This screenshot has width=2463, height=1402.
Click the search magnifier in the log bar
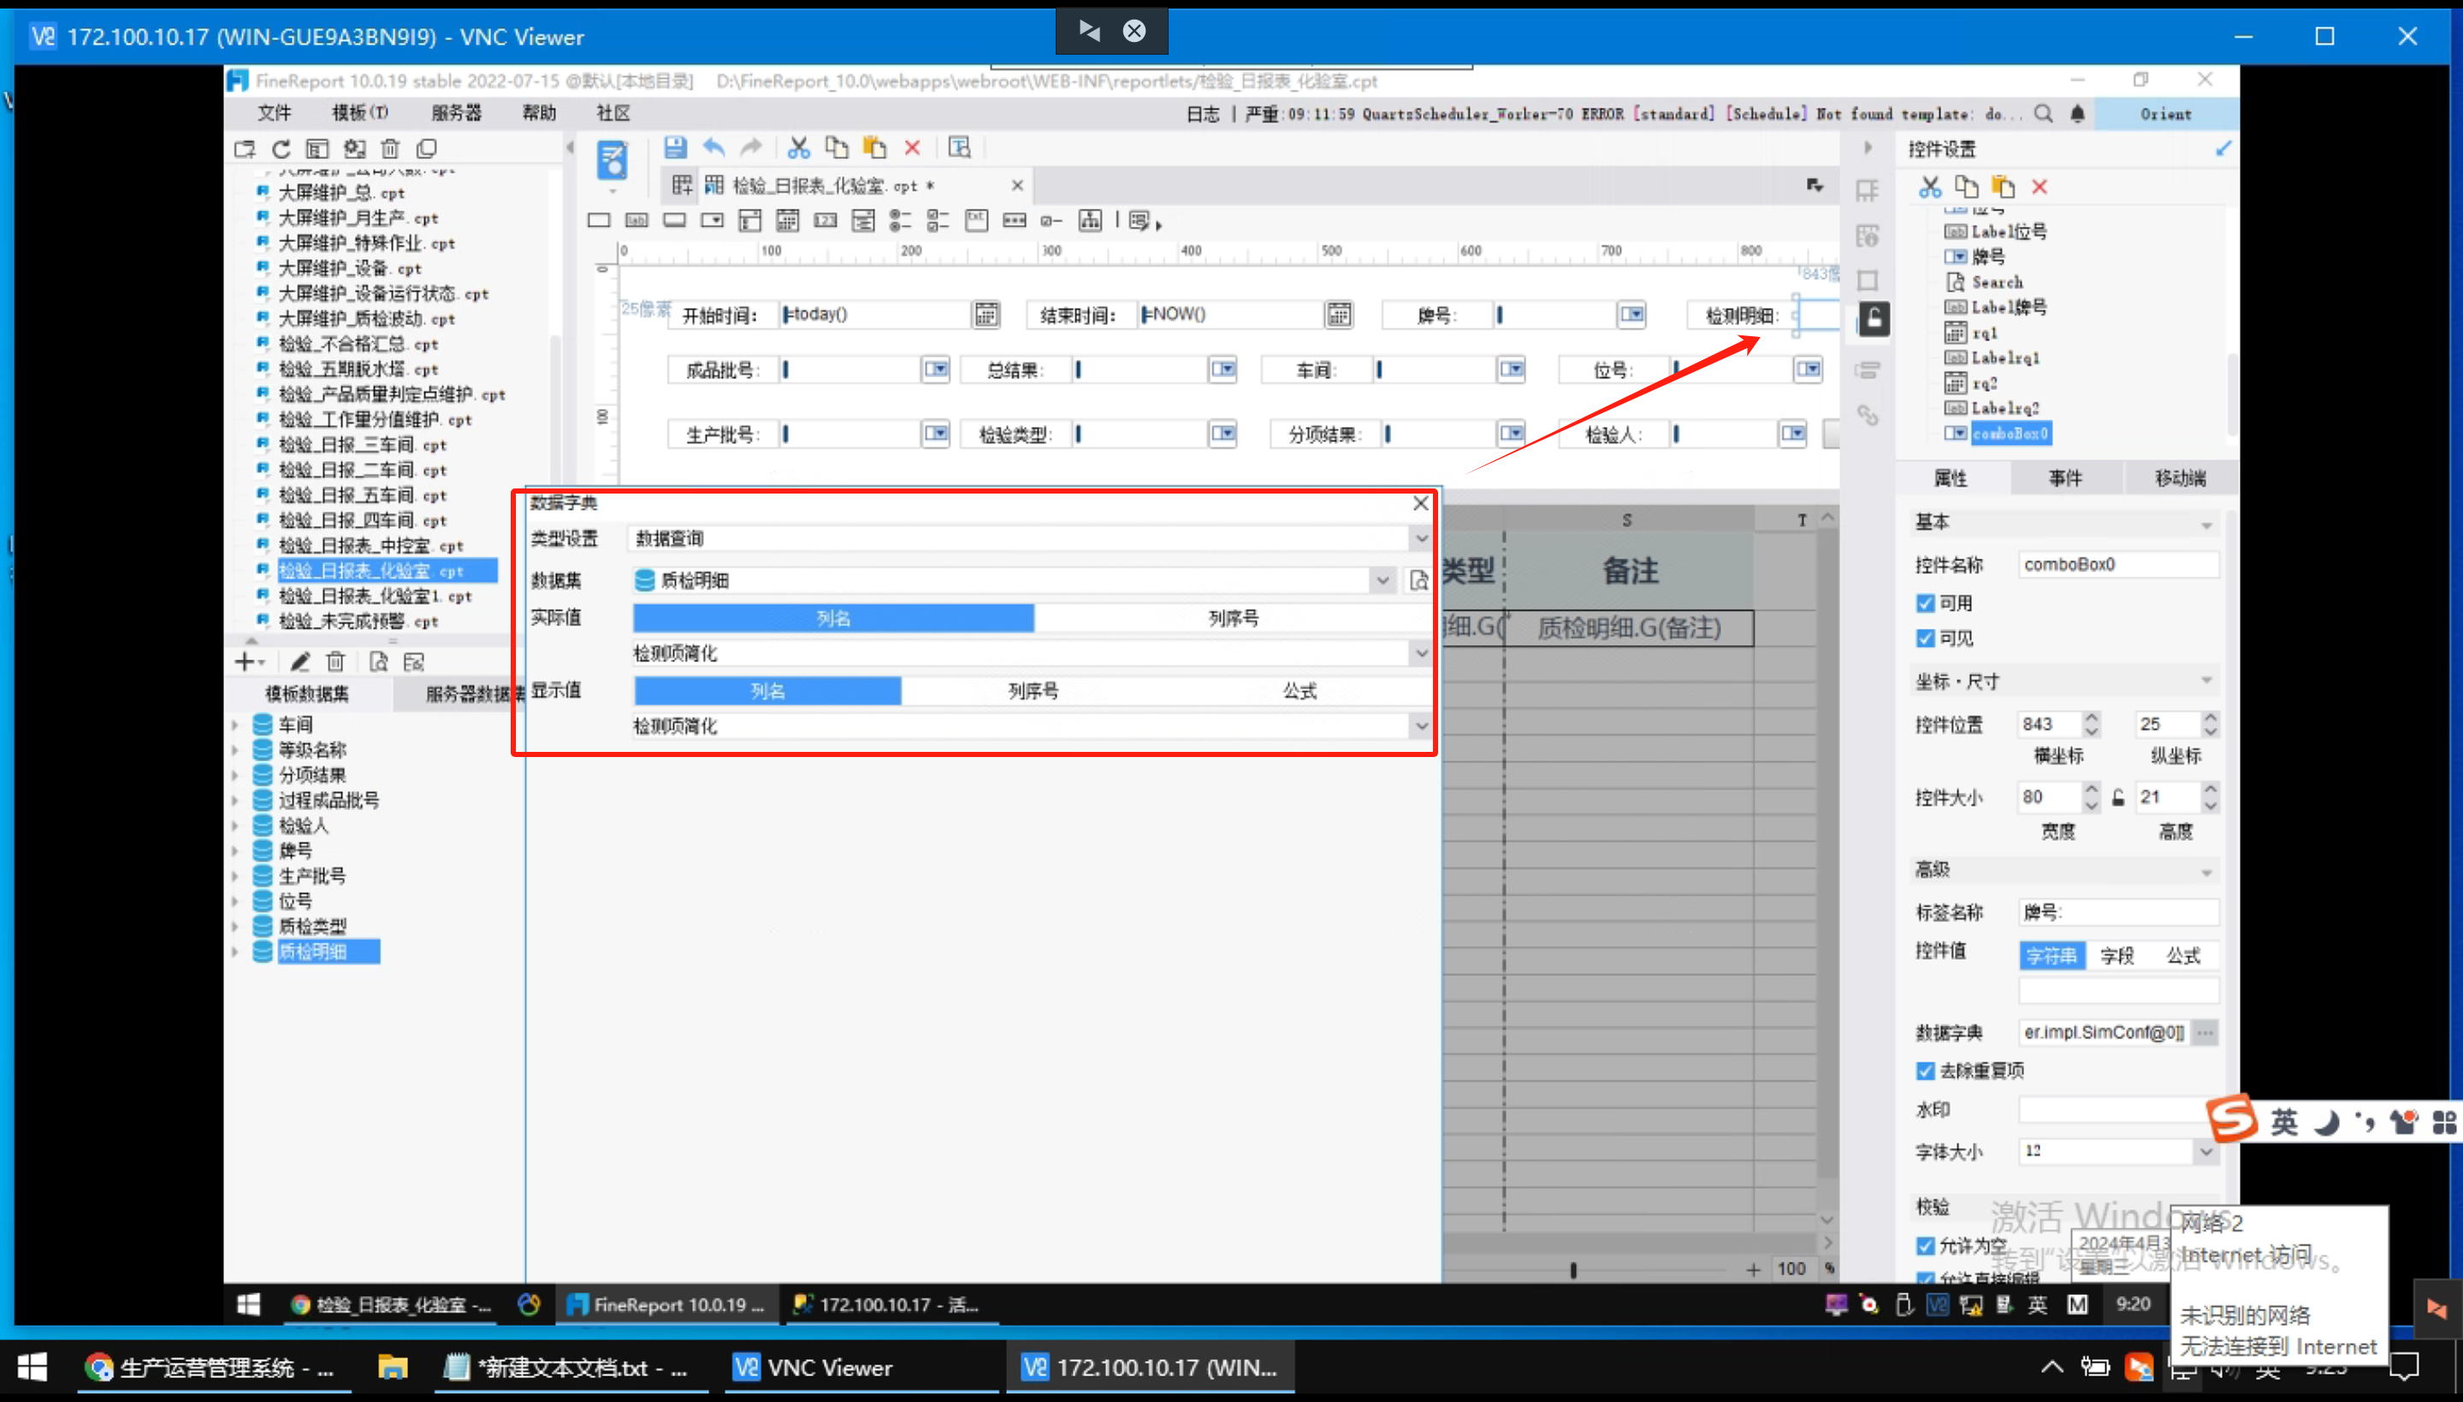click(2043, 114)
